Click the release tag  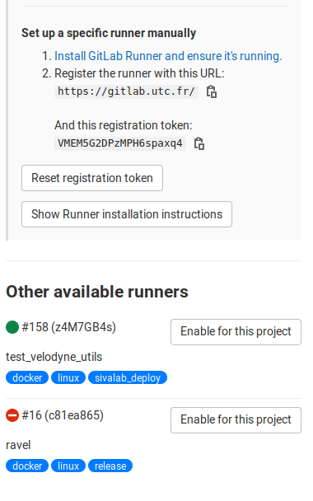[110, 466]
